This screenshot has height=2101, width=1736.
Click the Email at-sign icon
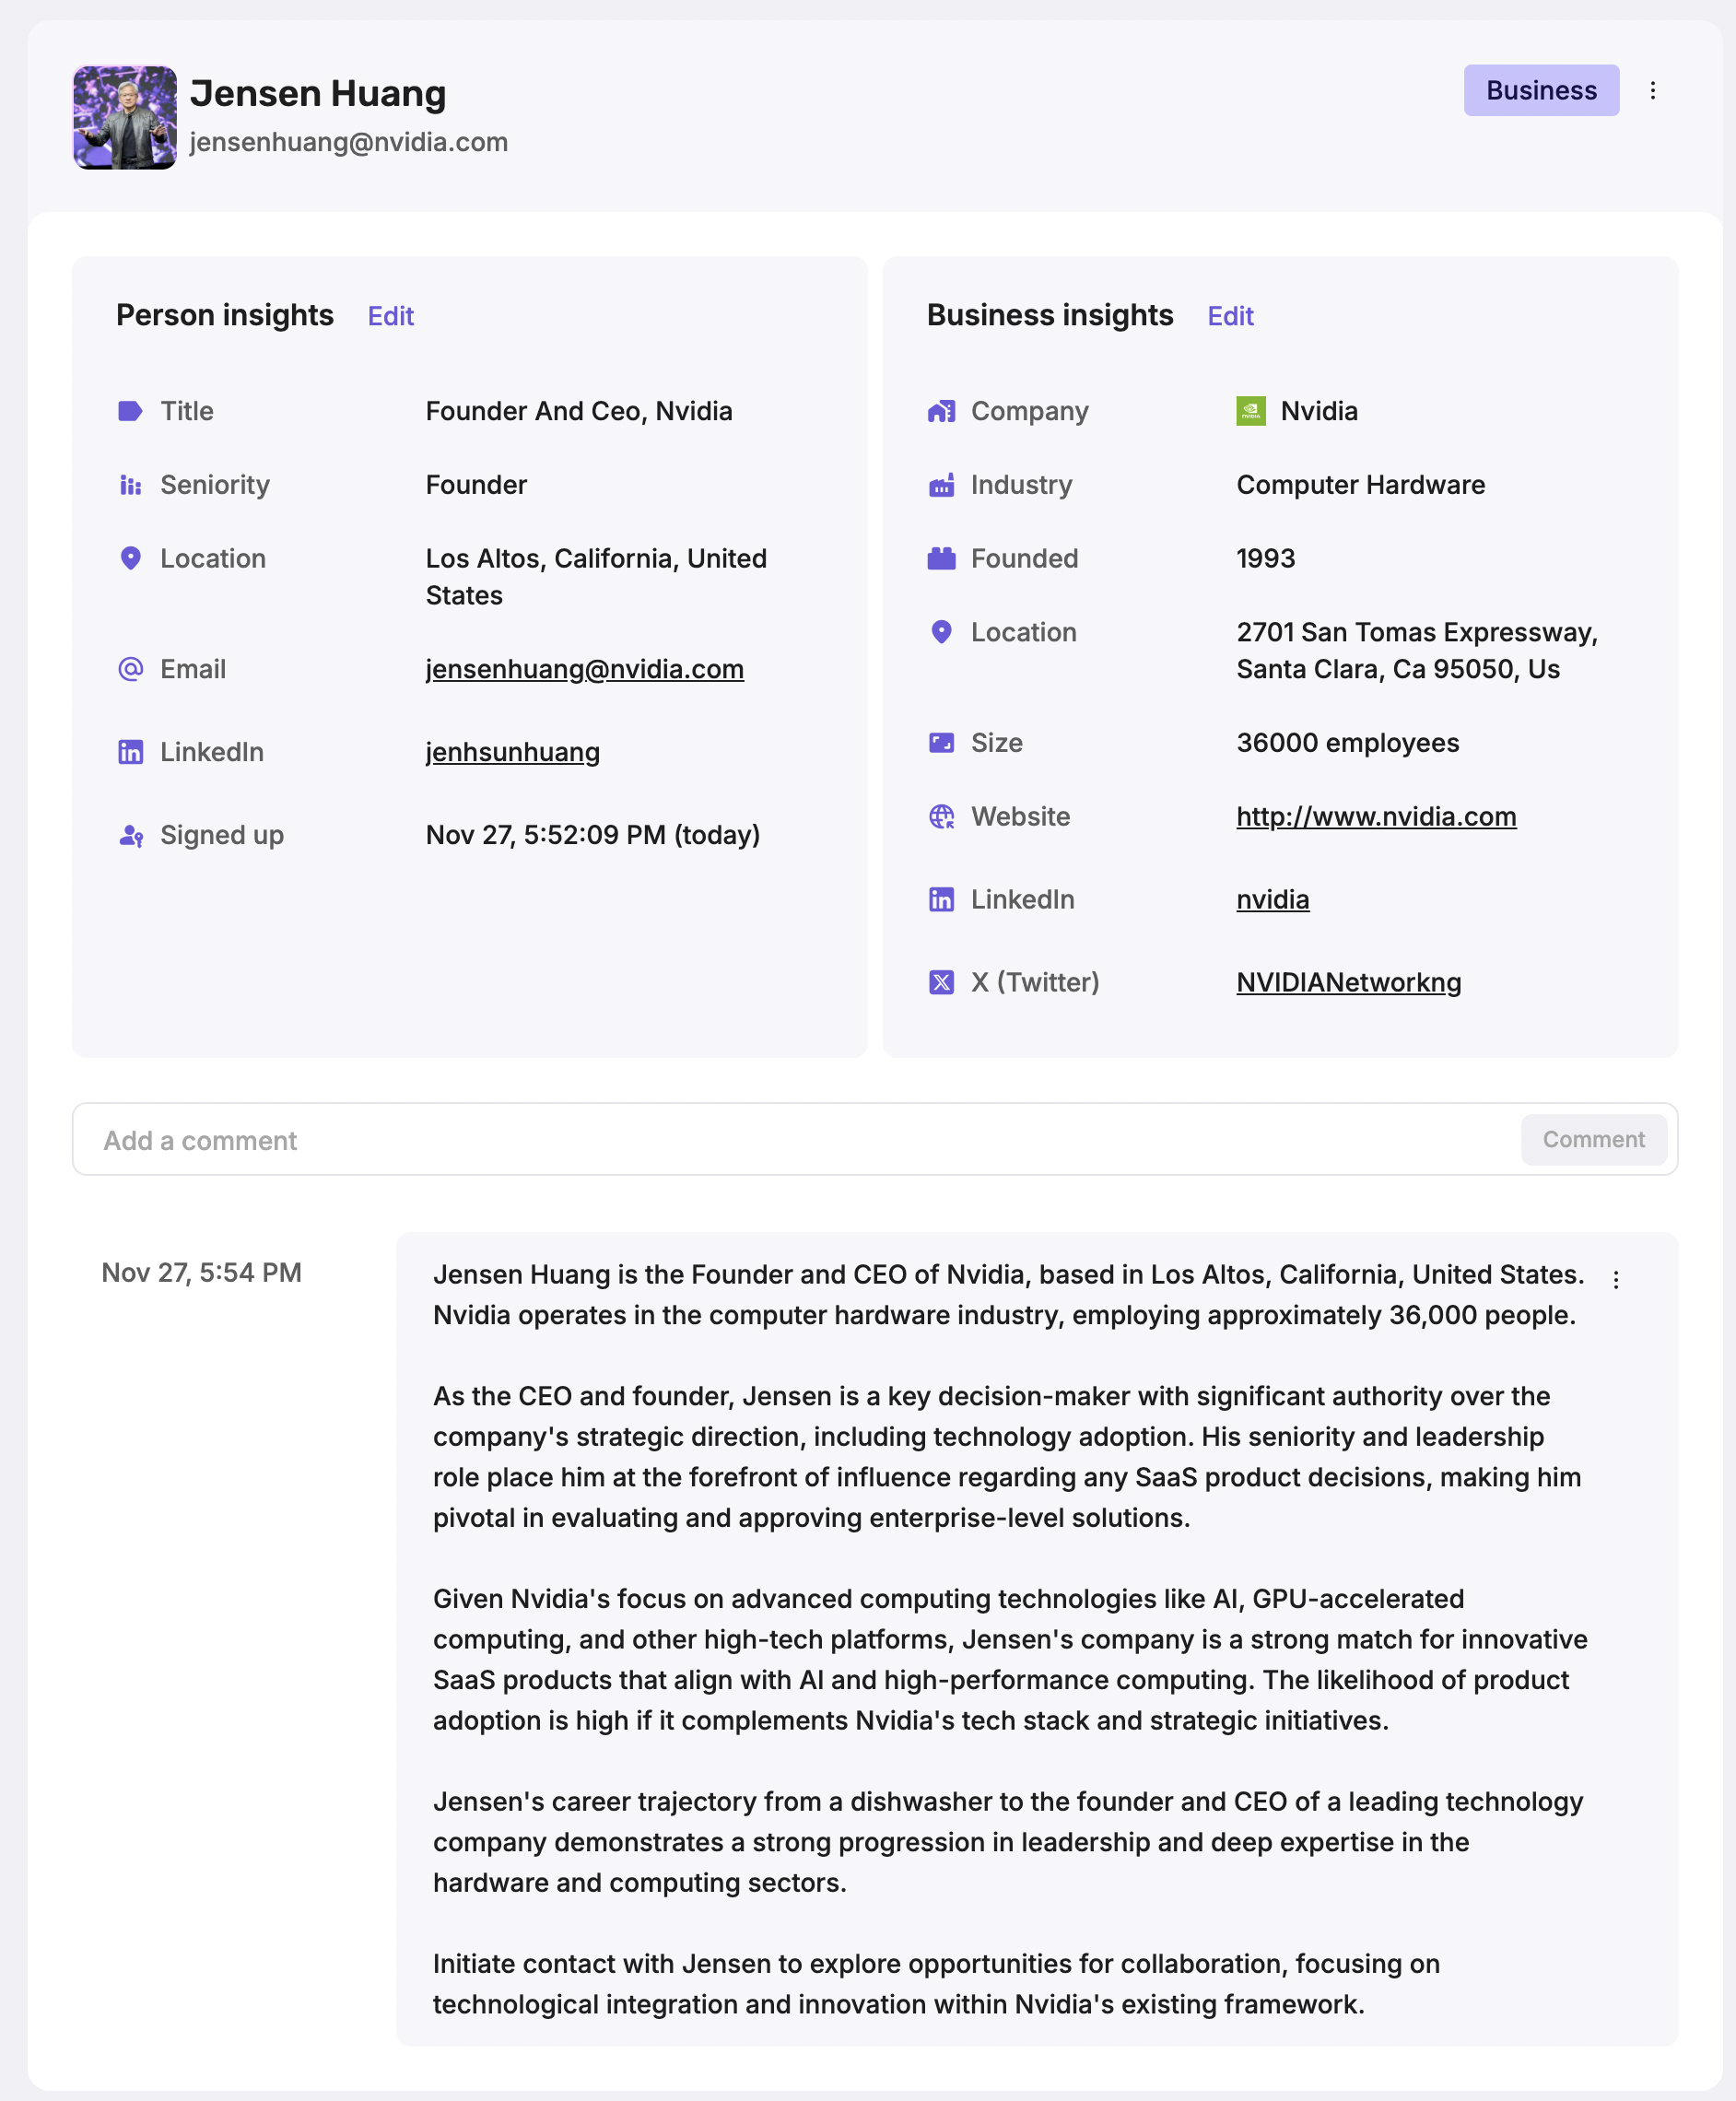(x=130, y=669)
